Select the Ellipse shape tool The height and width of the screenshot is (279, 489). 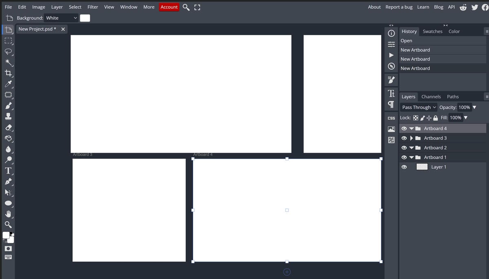point(8,203)
